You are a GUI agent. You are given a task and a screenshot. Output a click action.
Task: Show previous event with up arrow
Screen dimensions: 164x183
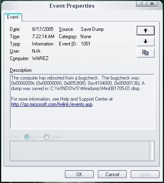pos(146,30)
